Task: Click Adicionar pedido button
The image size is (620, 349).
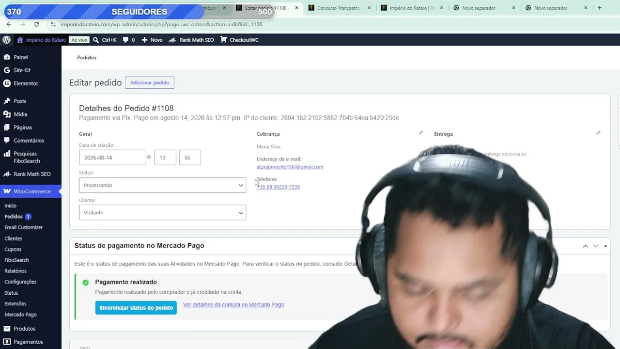Action: (150, 82)
